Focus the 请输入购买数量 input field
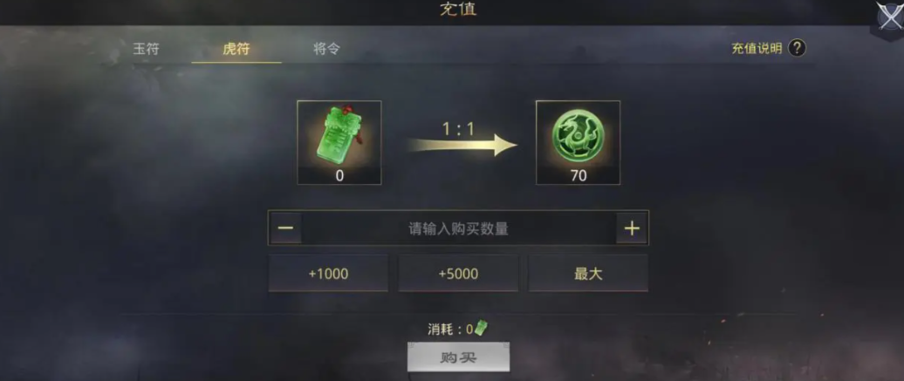 pyautogui.click(x=458, y=228)
